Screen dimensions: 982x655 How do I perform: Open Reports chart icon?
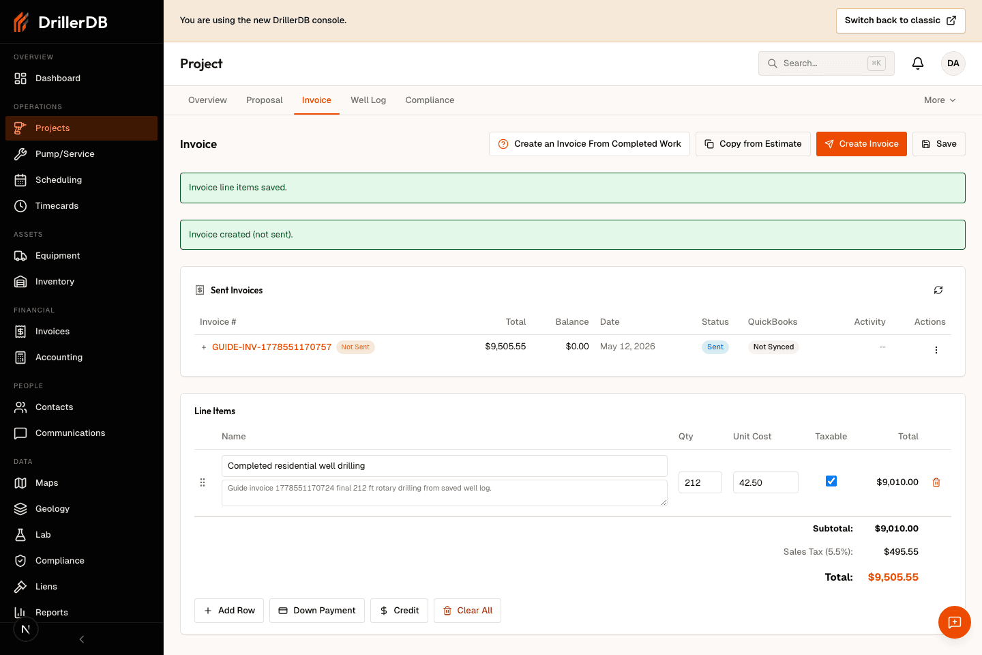point(20,613)
